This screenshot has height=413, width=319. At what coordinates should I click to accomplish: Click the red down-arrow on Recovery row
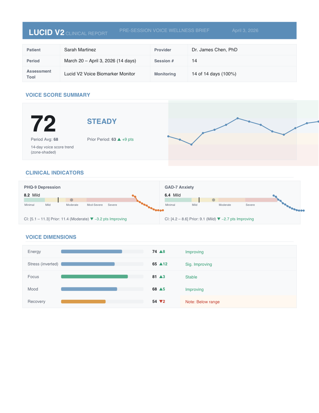(x=160, y=301)
